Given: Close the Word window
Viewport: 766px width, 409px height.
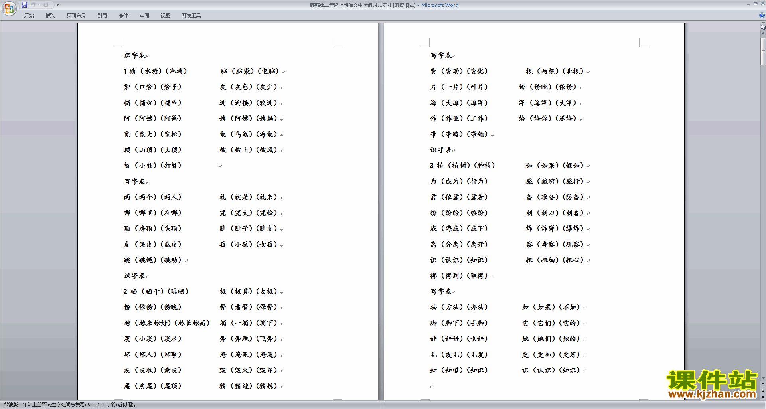Looking at the screenshot, I should (x=762, y=4).
